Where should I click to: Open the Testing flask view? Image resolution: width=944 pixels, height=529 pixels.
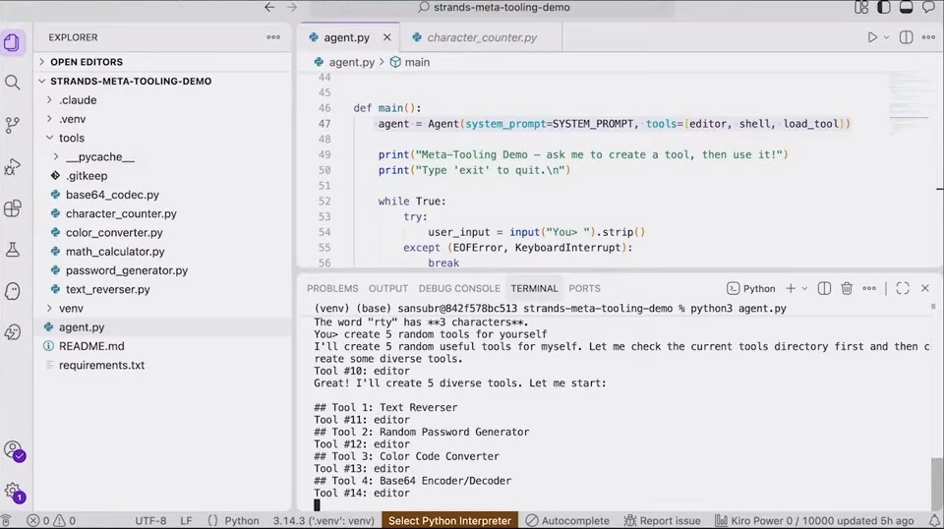(12, 250)
